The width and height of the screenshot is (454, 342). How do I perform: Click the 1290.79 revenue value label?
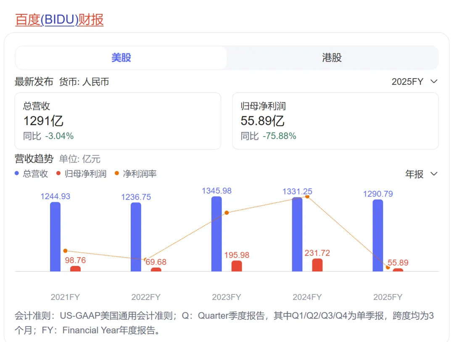pos(378,194)
